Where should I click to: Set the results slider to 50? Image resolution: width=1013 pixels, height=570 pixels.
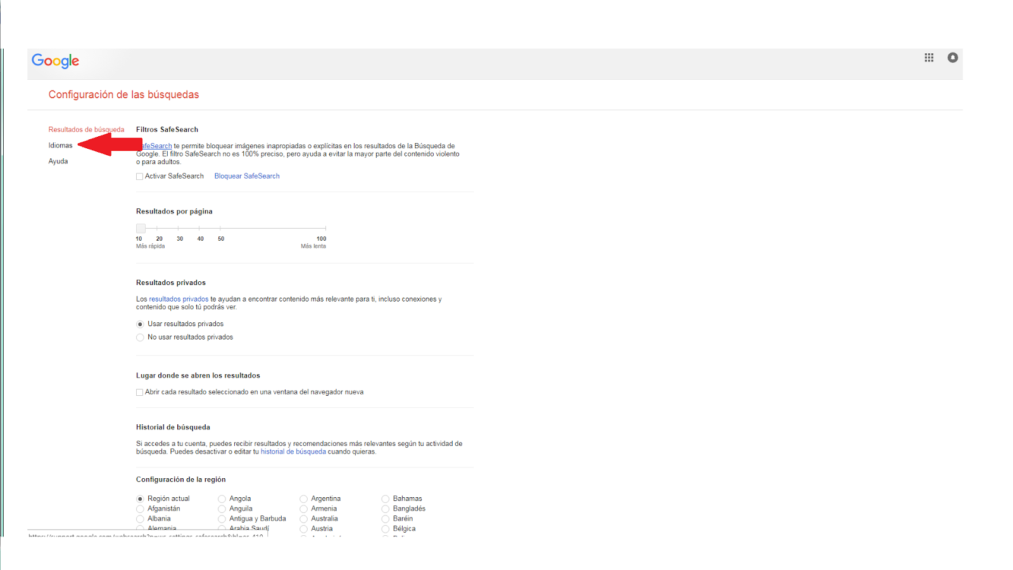point(220,228)
